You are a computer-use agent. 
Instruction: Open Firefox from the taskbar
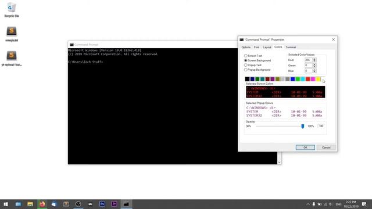(42, 204)
